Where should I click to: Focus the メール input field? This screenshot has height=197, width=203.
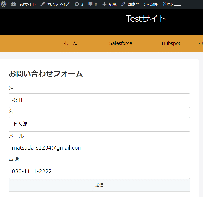coord(99,148)
